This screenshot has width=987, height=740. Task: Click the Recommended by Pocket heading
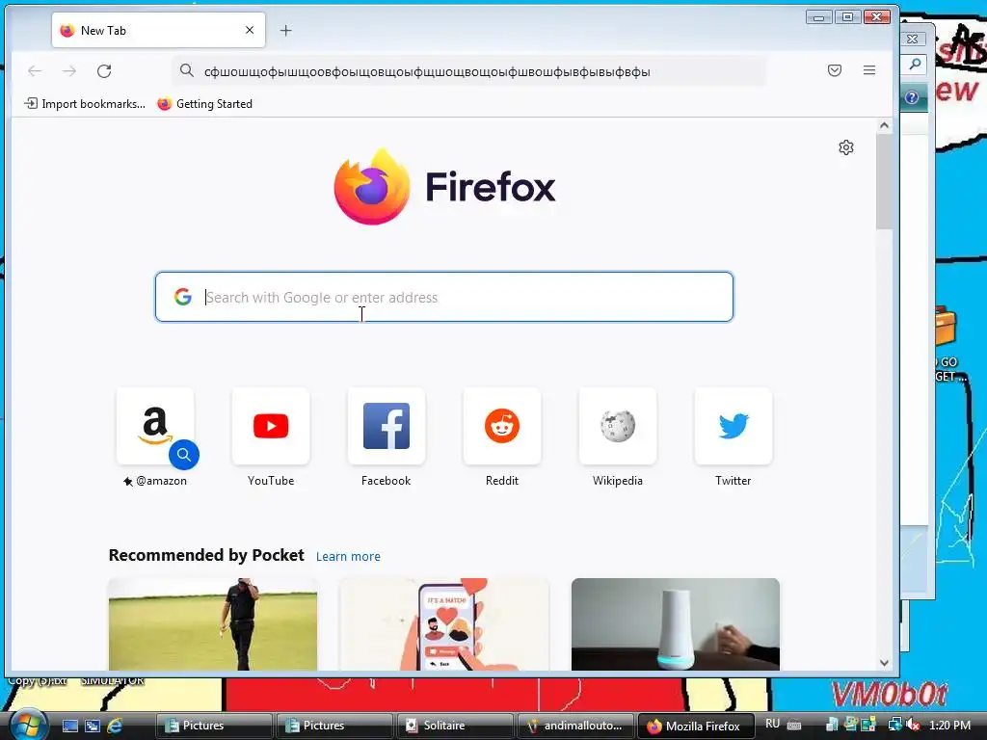click(206, 555)
